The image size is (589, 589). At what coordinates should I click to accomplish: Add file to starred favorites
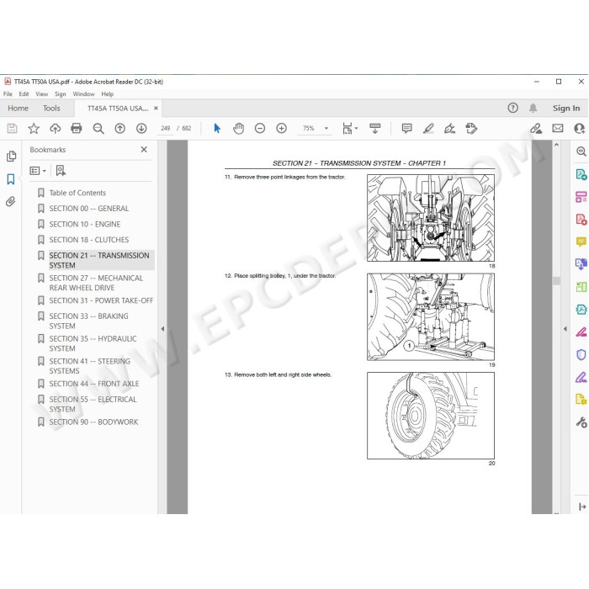pos(34,129)
